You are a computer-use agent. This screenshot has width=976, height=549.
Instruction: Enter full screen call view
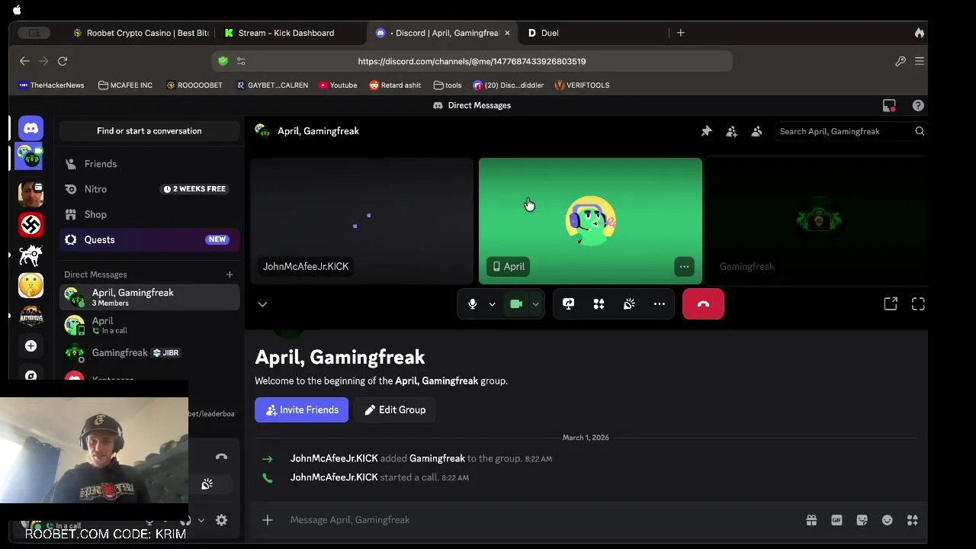click(x=918, y=304)
